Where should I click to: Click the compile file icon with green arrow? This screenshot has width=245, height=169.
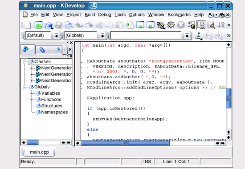130,25
